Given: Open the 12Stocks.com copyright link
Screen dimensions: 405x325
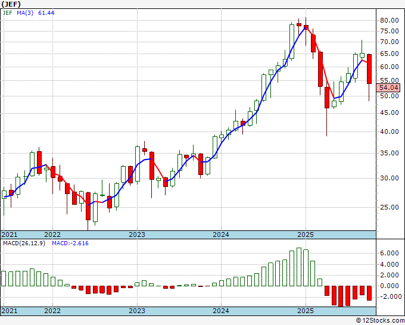Looking at the screenshot, I should (x=380, y=321).
